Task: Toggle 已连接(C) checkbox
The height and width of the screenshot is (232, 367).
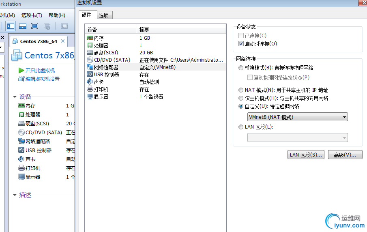Action: tap(241, 36)
